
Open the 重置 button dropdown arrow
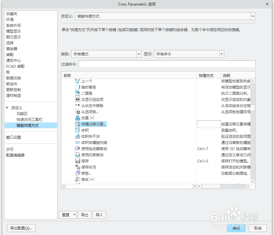click(x=74, y=215)
